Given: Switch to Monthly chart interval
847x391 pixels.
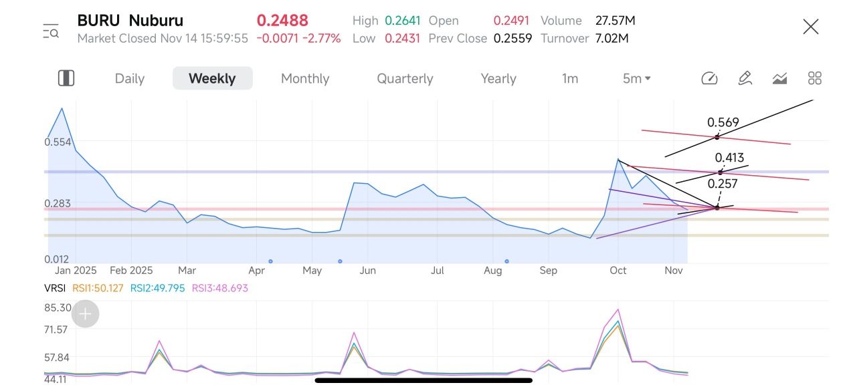Looking at the screenshot, I should pyautogui.click(x=305, y=78).
